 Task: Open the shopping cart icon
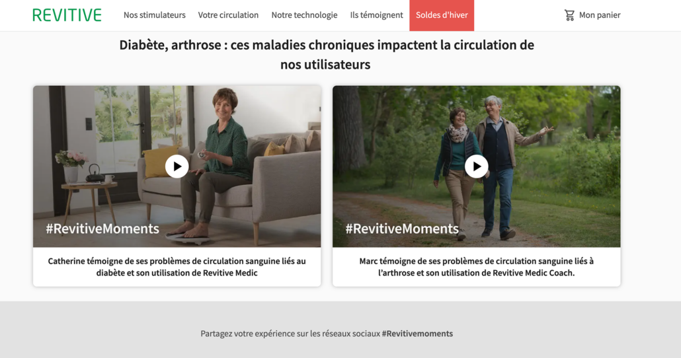569,15
